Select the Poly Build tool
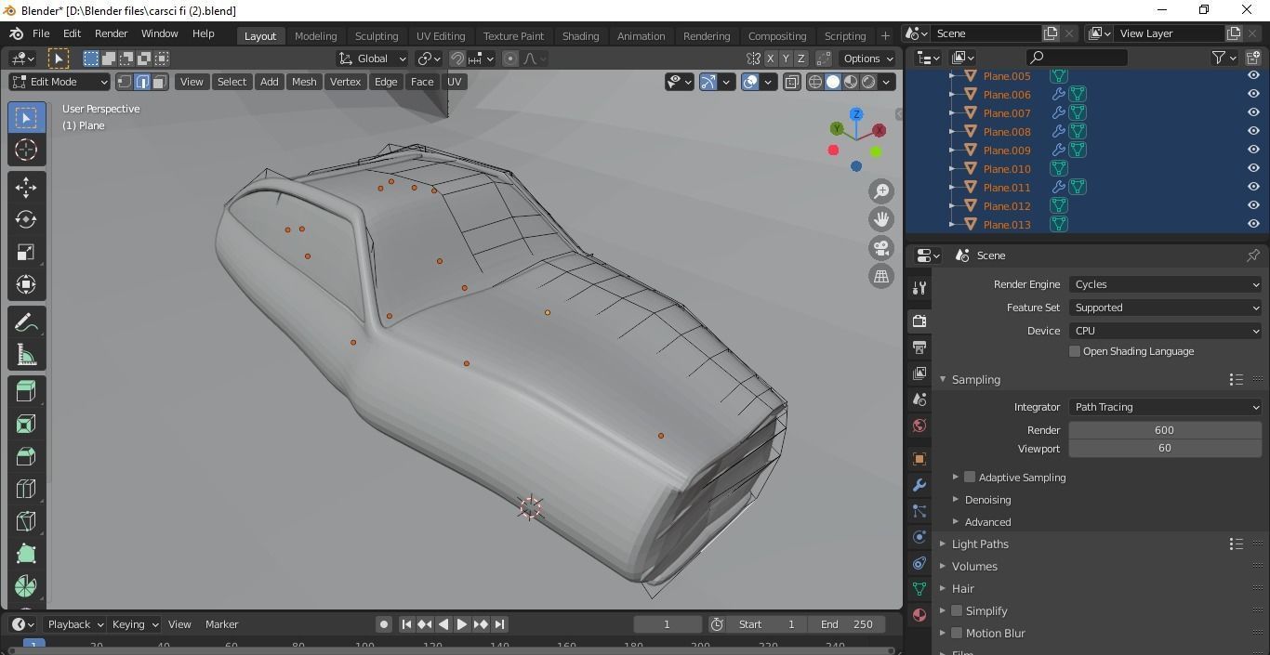 (26, 554)
